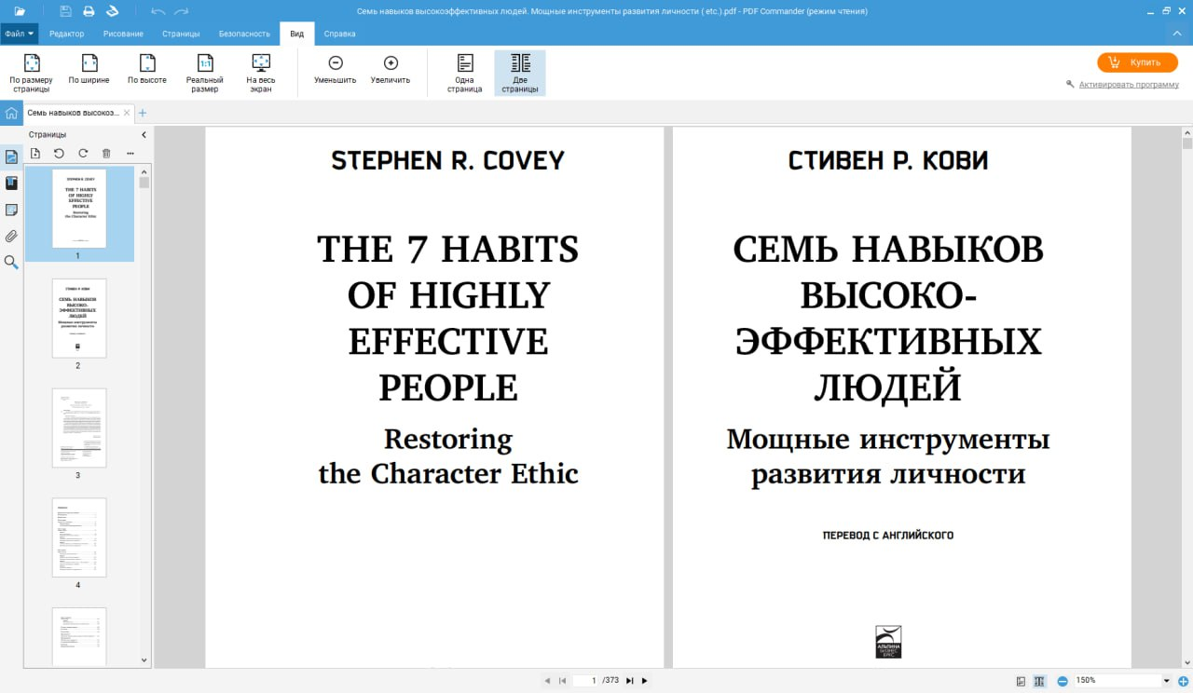The height and width of the screenshot is (693, 1193).
Task: Delete the selected page with trash icon
Action: pyautogui.click(x=106, y=154)
